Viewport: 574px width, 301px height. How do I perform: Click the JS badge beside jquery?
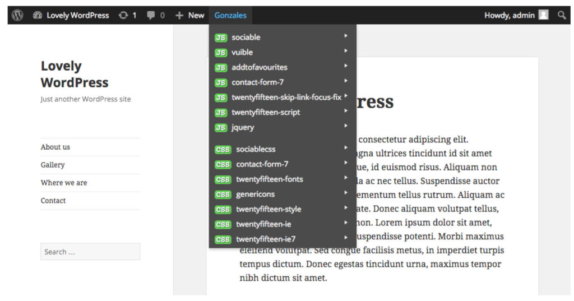tap(221, 128)
